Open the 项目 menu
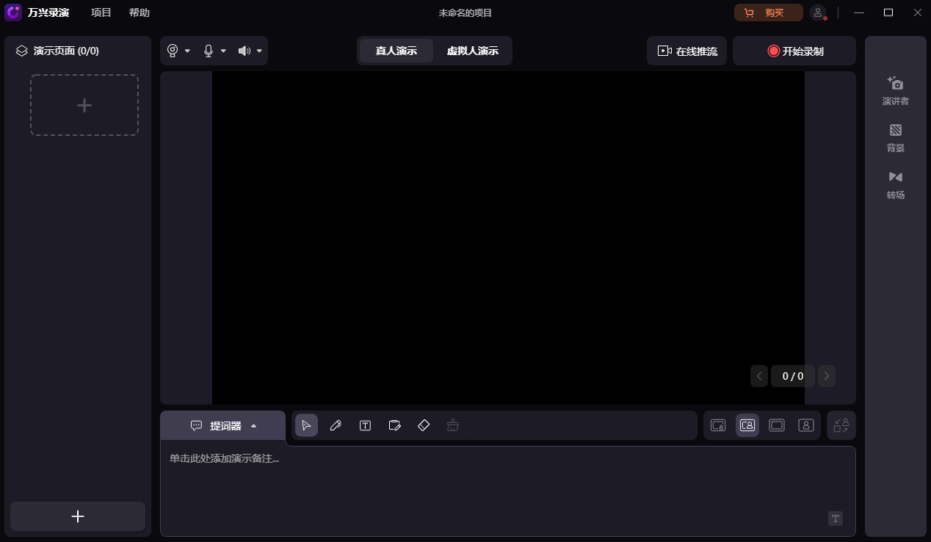 click(x=101, y=12)
